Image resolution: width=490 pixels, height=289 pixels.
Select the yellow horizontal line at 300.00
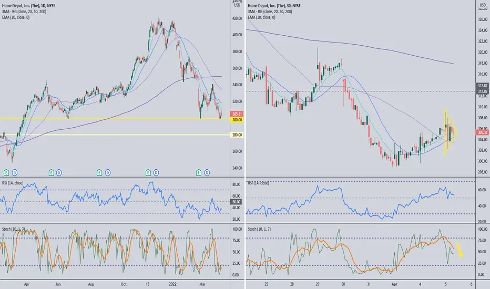(x=115, y=118)
